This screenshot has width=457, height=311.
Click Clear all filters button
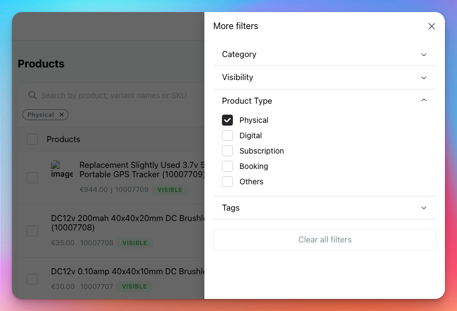pyautogui.click(x=325, y=239)
